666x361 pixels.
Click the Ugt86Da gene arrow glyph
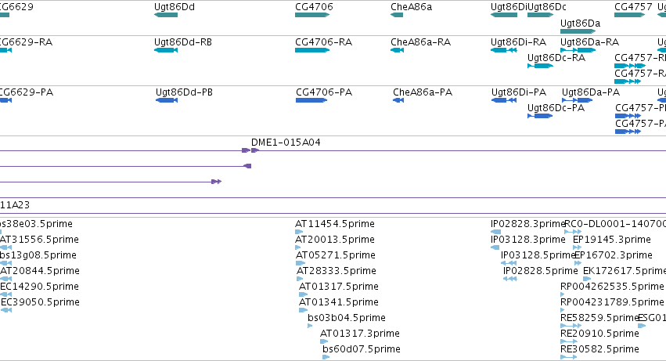coord(578,31)
